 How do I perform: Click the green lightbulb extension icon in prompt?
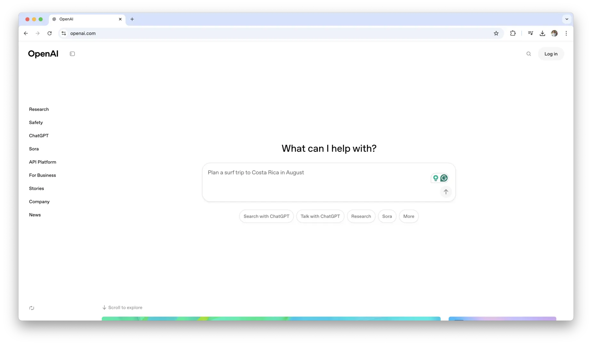pyautogui.click(x=436, y=178)
